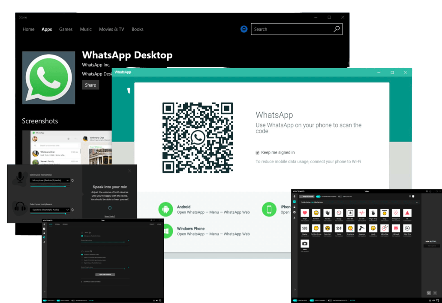
Task: Toggle the Soundboard Keybinds switch
Action: tap(318, 197)
